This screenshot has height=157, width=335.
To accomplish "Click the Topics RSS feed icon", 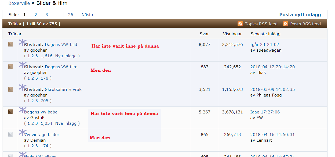I will 240,24.
